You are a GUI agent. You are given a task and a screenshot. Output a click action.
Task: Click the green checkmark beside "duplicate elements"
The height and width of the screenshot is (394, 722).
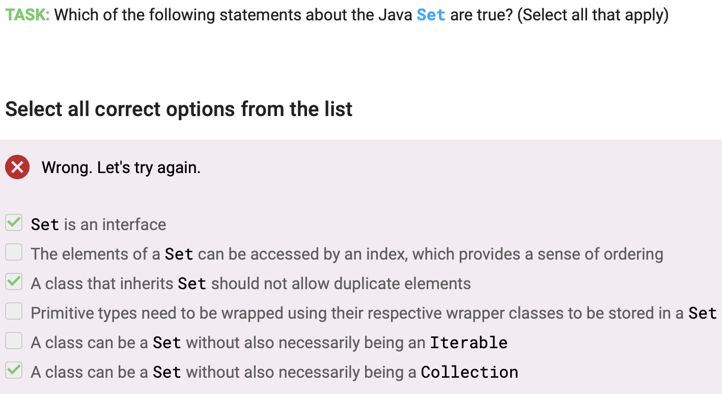13,282
